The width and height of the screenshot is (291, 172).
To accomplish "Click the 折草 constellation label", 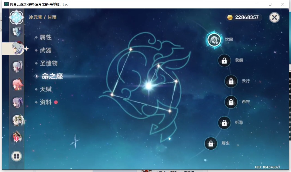I will [x=239, y=122].
